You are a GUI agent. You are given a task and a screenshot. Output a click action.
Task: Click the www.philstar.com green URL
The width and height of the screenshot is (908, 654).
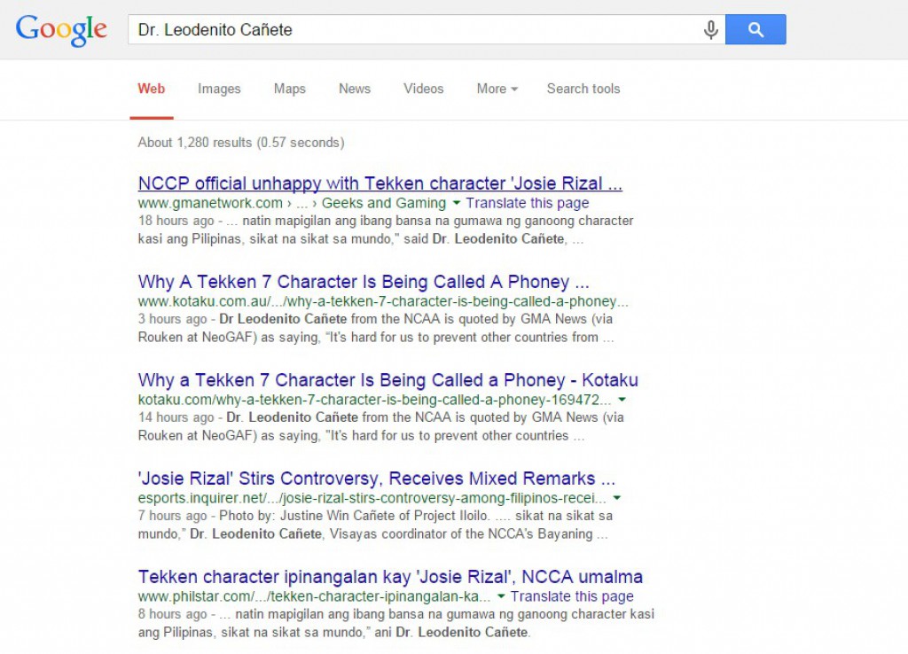coord(314,596)
